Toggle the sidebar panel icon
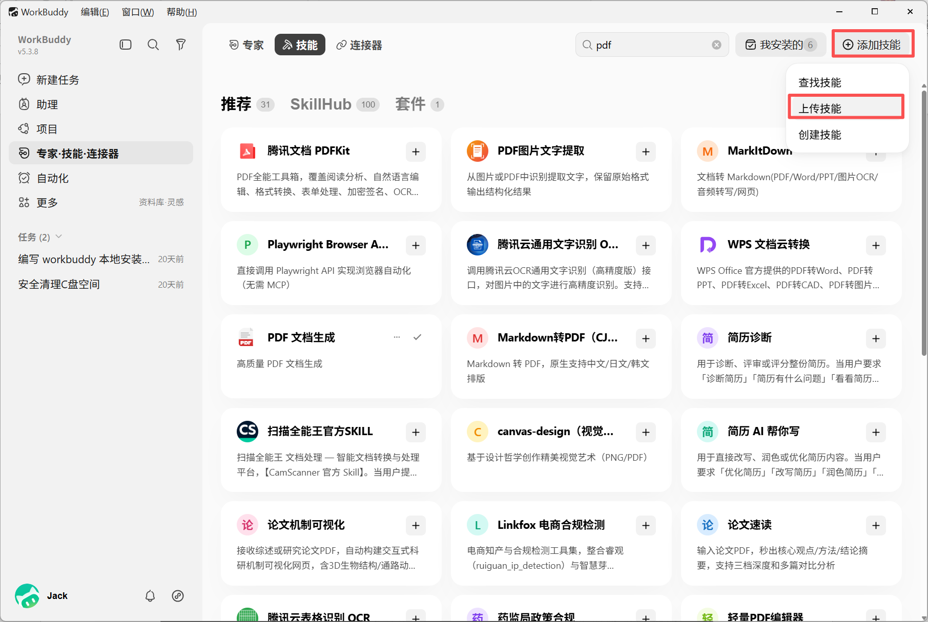The height and width of the screenshot is (622, 928). (x=126, y=45)
